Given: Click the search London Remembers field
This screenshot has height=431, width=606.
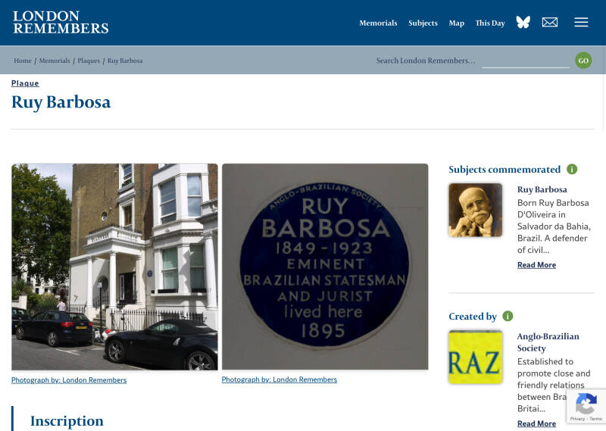Looking at the screenshot, I should pos(525,61).
